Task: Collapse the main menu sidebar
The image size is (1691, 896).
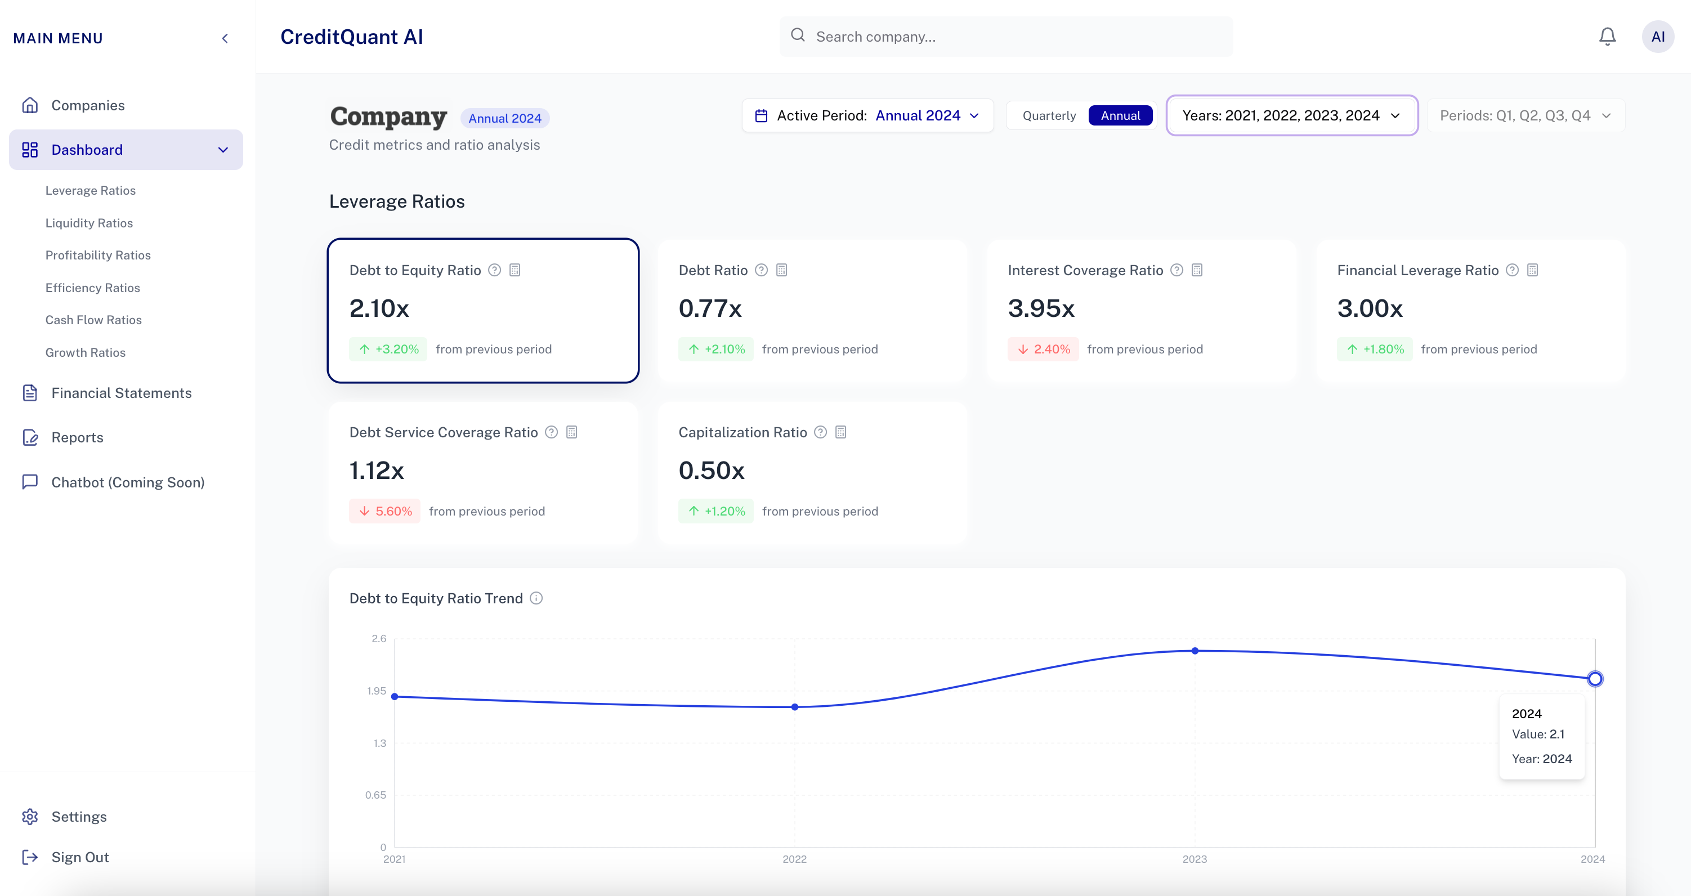Action: tap(225, 38)
